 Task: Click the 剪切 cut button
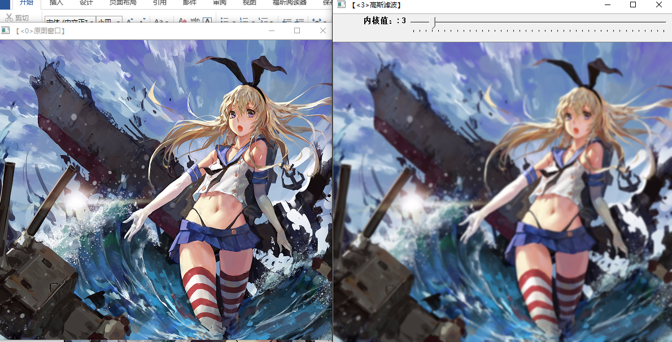17,17
